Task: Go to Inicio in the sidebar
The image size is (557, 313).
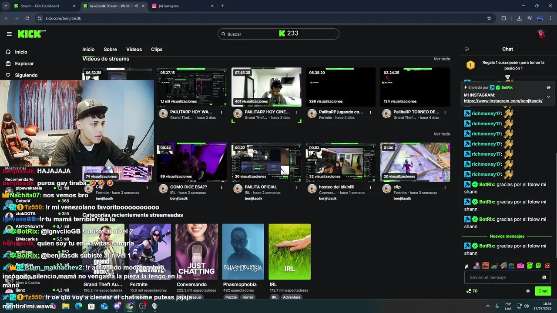Action: pos(21,52)
